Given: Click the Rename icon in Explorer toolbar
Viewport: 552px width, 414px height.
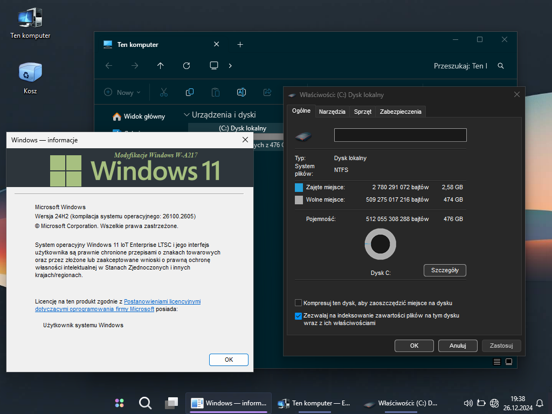Looking at the screenshot, I should (x=241, y=92).
